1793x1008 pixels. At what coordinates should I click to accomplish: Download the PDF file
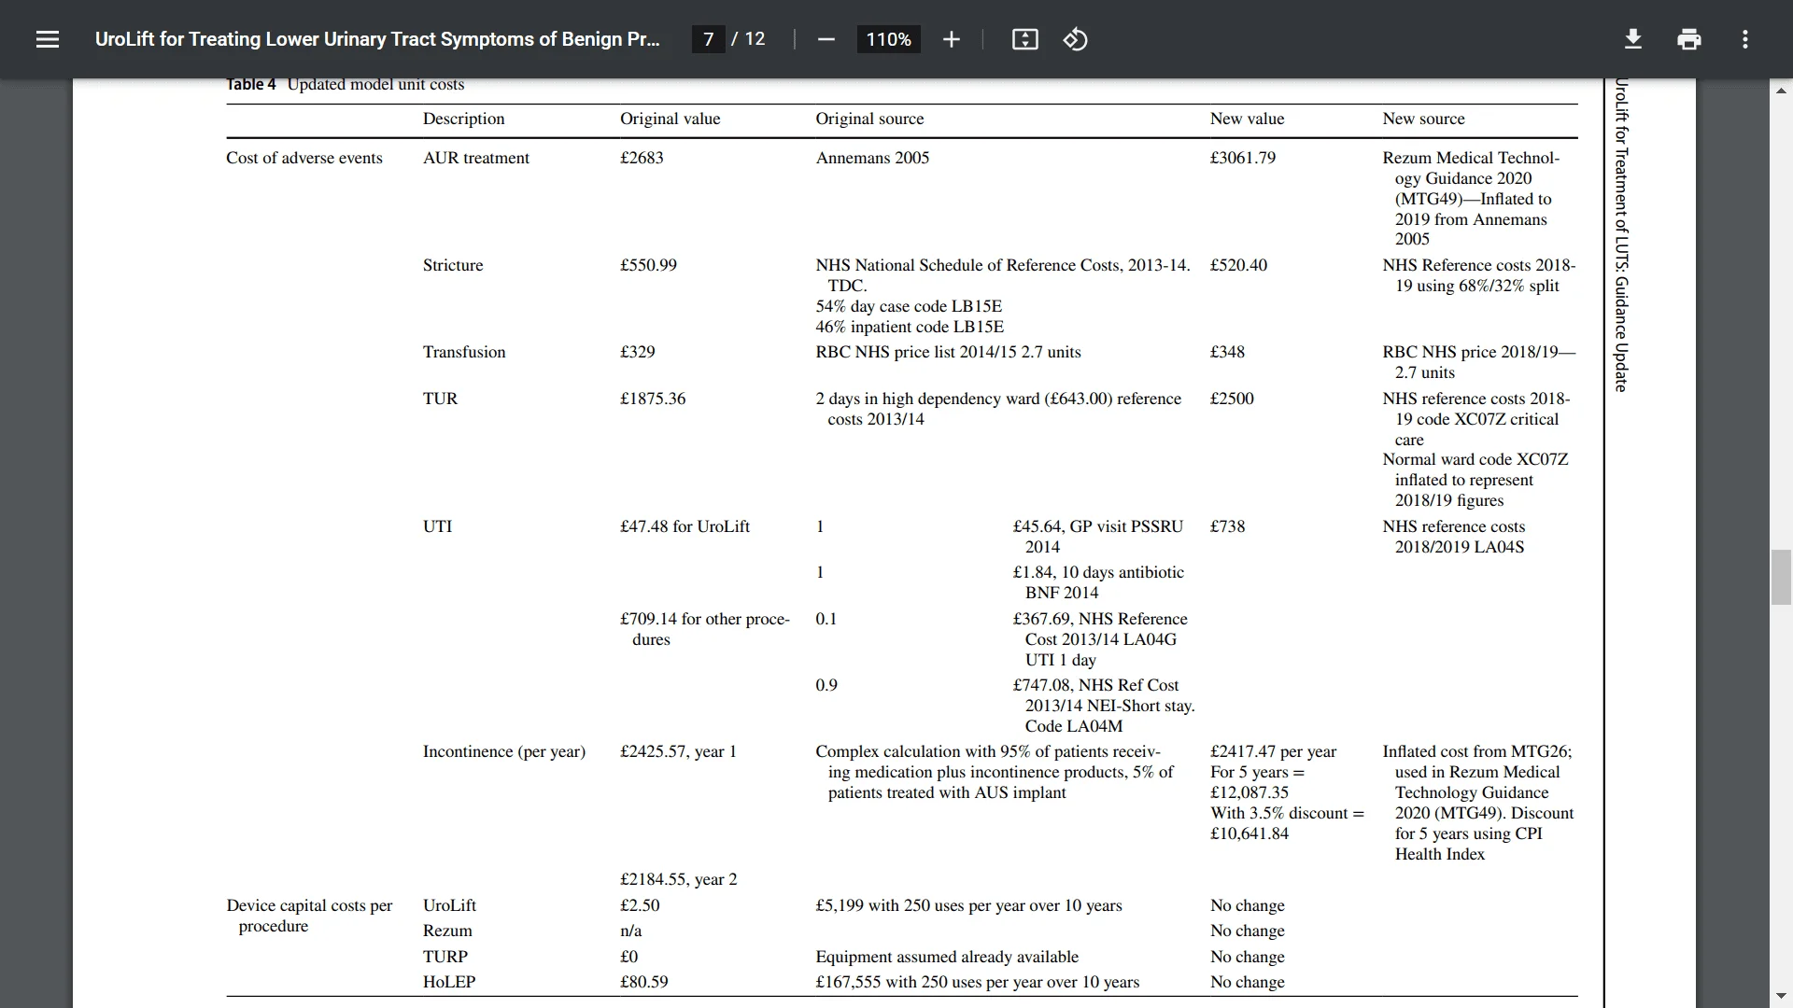tap(1632, 39)
